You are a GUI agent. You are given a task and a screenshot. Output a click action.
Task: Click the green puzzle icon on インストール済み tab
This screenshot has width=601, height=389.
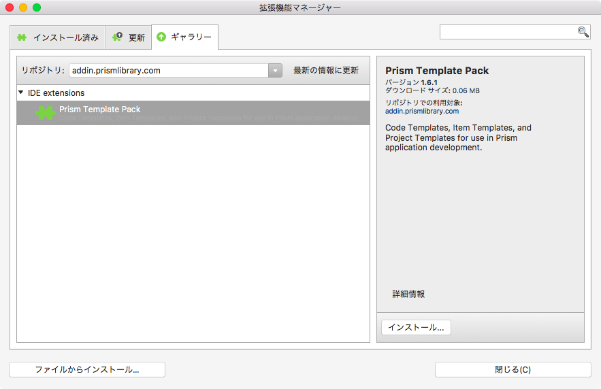pyautogui.click(x=22, y=37)
